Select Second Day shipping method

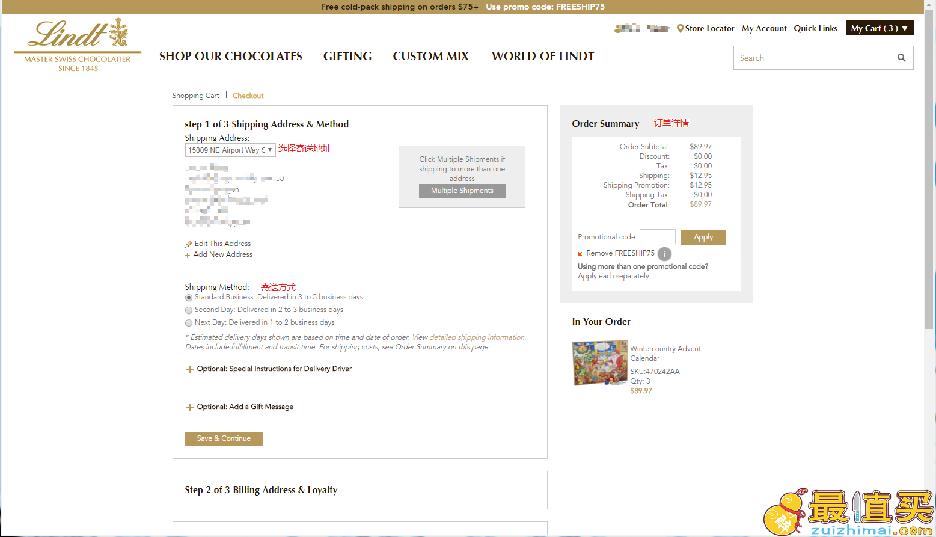click(x=189, y=310)
